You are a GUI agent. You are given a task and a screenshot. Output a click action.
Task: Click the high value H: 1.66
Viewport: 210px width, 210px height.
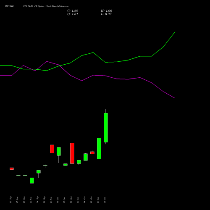point(106,11)
